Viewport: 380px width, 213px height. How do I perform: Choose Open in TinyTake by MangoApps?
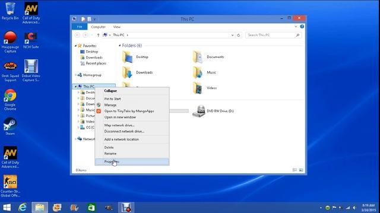pos(132,111)
